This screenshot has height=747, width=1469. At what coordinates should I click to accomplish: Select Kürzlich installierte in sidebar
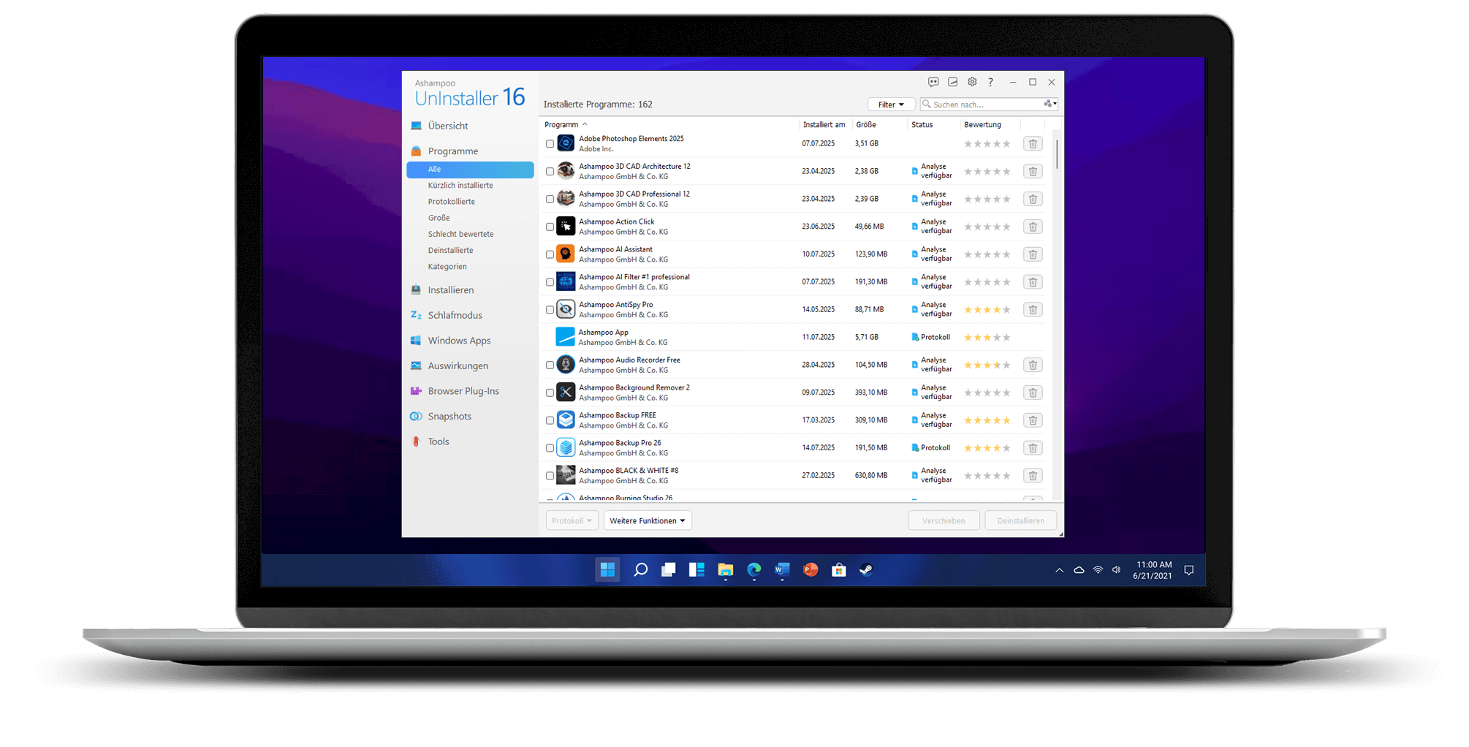tap(460, 186)
